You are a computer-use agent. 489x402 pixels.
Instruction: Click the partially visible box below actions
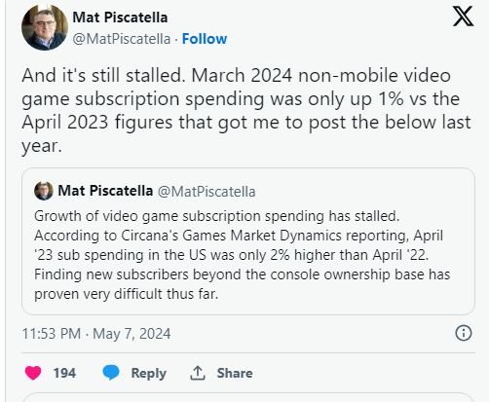[248, 397]
